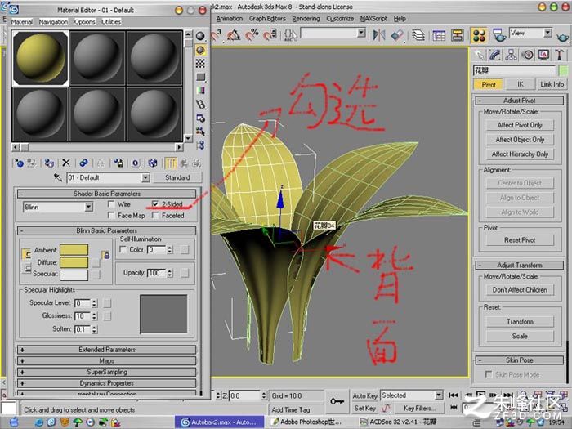
Task: Enable the Wire checkbox
Action: 111,204
